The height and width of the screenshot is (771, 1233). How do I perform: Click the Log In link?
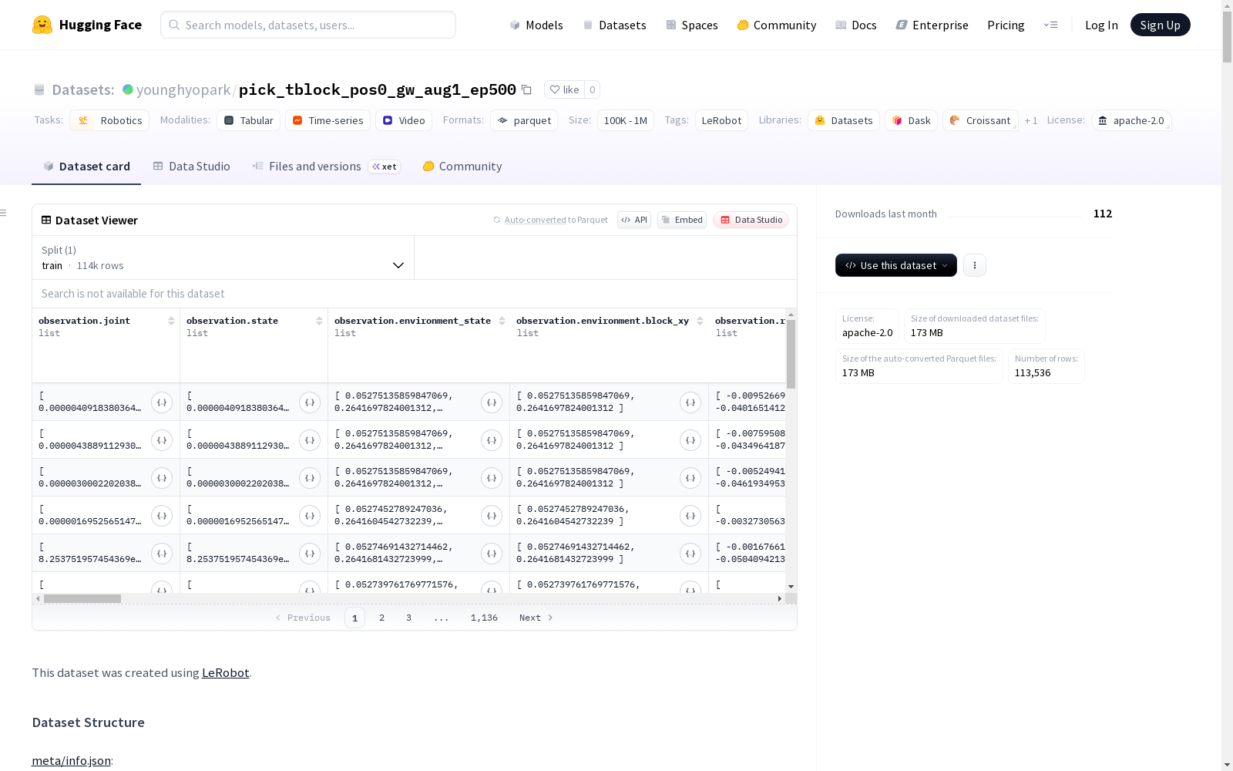pos(1101,25)
